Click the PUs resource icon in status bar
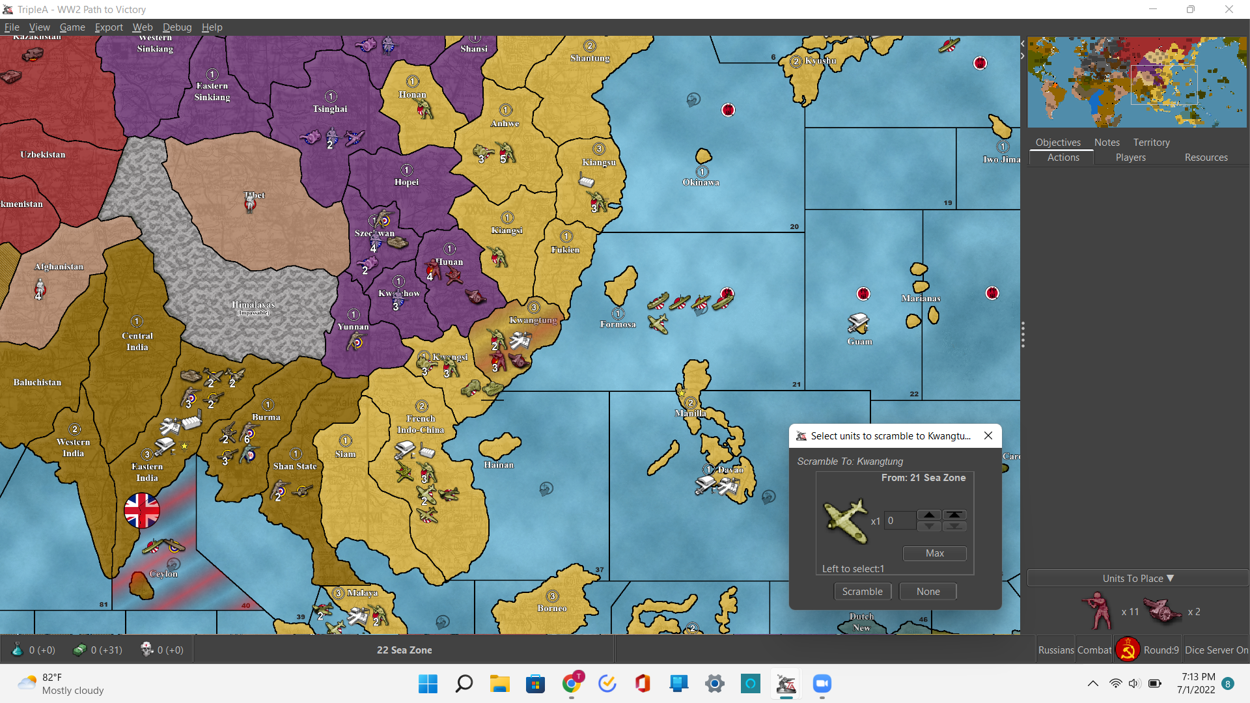The height and width of the screenshot is (703, 1250). pos(79,650)
